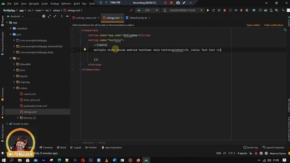
Task: Open the Profile app gauge icon
Action: 236,10
